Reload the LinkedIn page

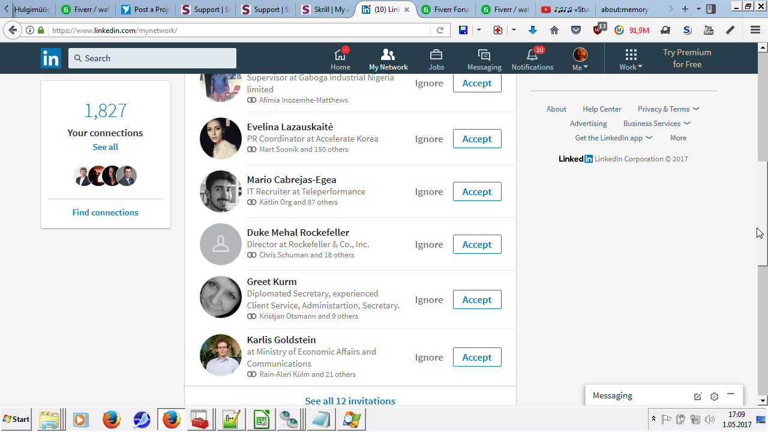440,30
